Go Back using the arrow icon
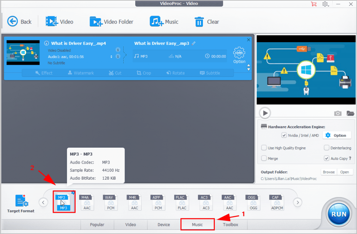This screenshot has width=357, height=234. point(13,22)
